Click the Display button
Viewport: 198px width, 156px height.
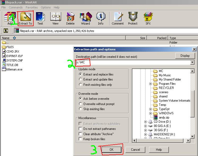click(x=185, y=56)
